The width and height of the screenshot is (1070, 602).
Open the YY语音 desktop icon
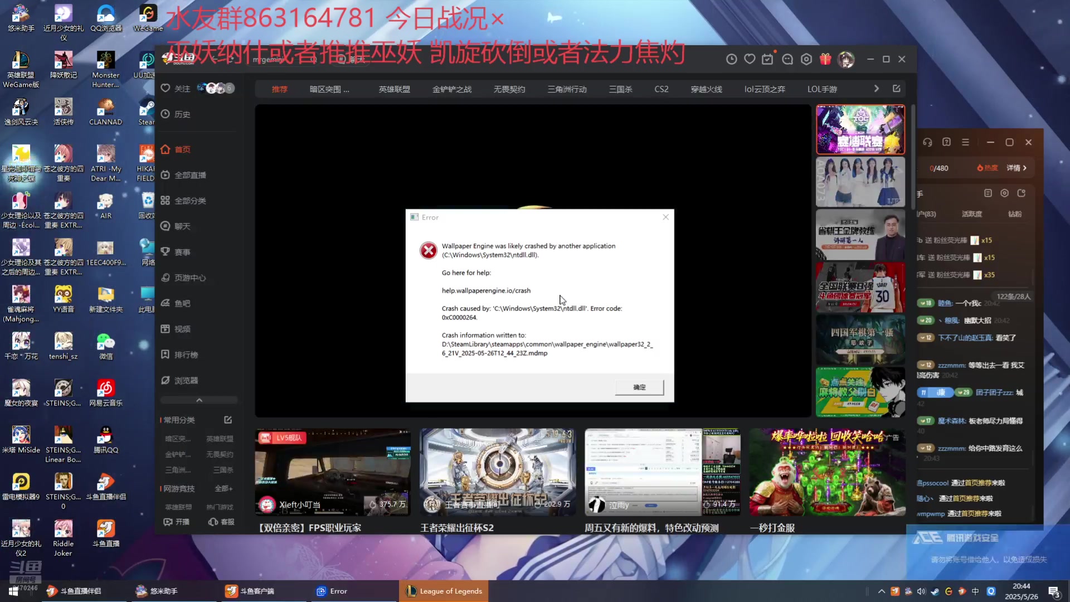(x=64, y=299)
